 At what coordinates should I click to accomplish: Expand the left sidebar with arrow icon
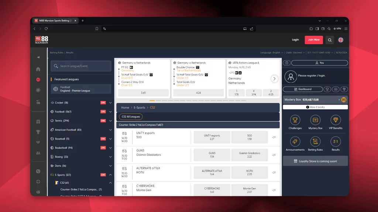pos(38,57)
